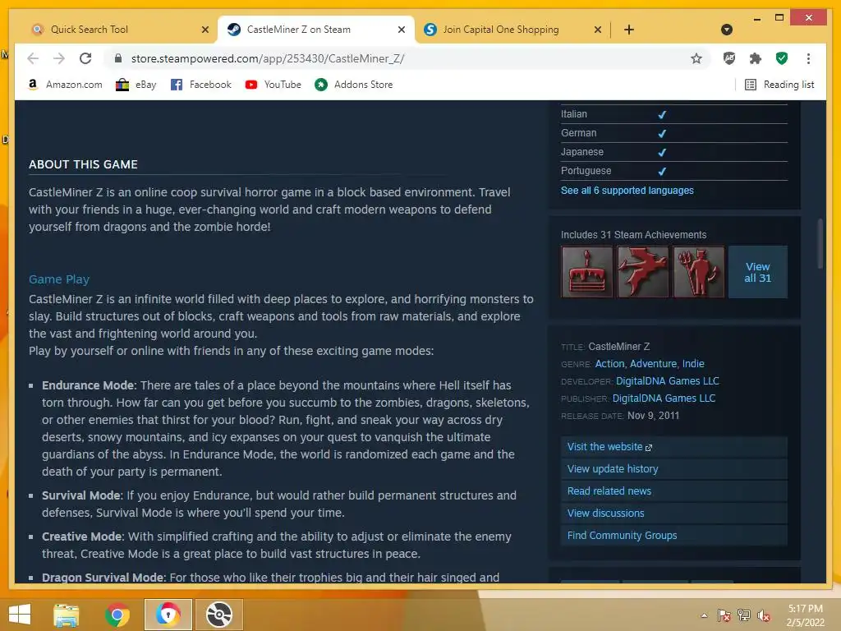Show hidden system tray icons
The image size is (841, 631).
coord(704,615)
